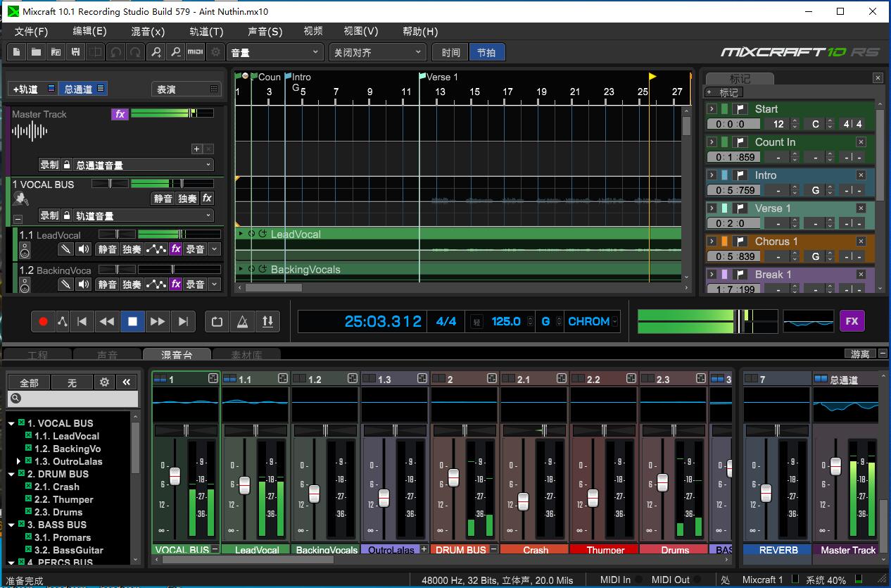This screenshot has width=891, height=588.
Task: Click the Master Track mixer volume fader
Action: coord(835,466)
